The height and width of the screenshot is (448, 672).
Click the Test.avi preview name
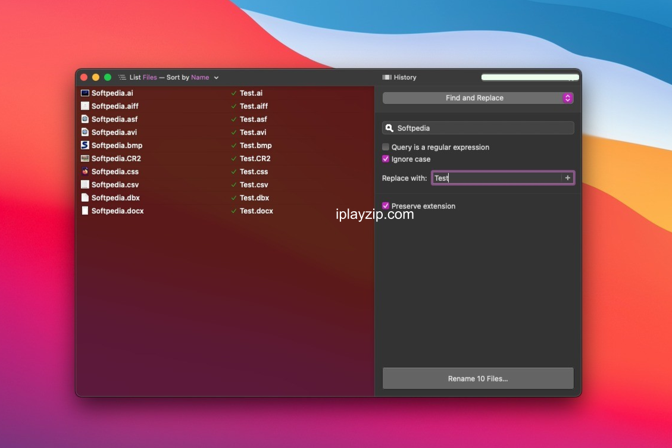[253, 132]
